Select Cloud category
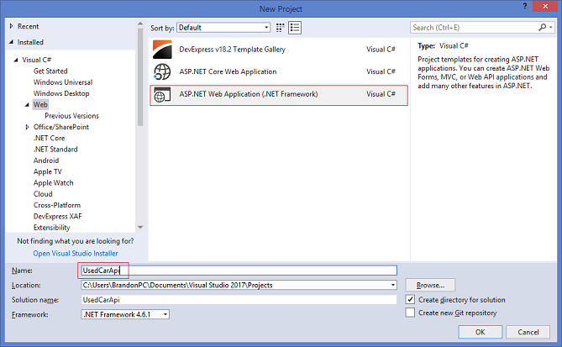Screen dimensions: 562x347 point(43,194)
